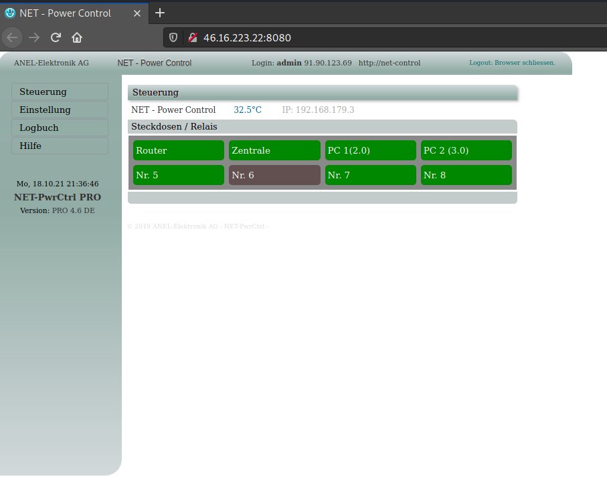607x485 pixels.
Task: Click the http://net-control text
Action: (389, 63)
